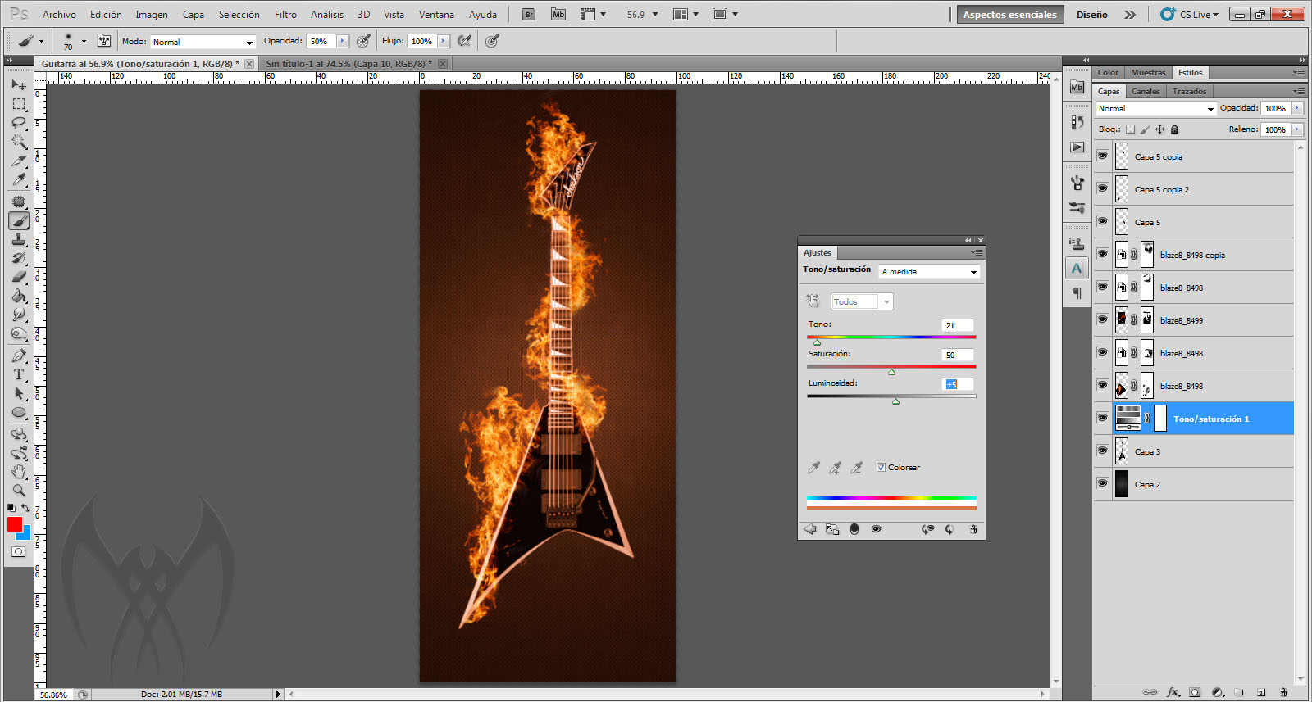Click the targeted adjustment hand tool in Ajustes
The image size is (1312, 702).
[813, 301]
